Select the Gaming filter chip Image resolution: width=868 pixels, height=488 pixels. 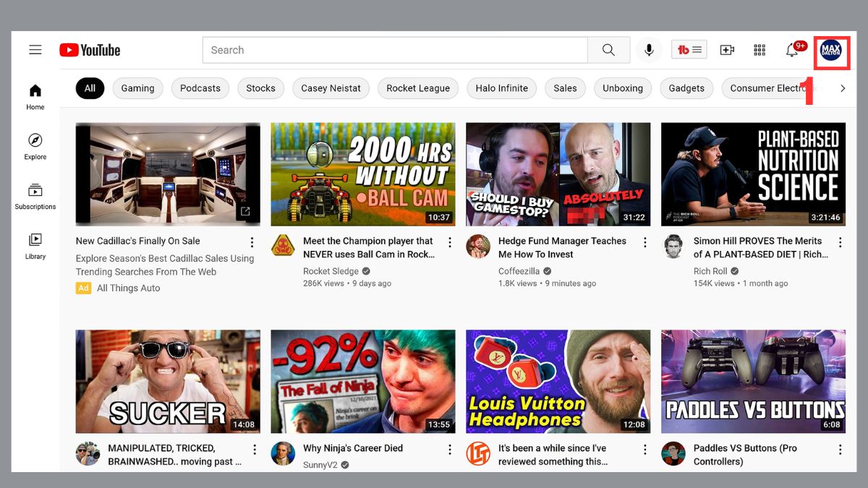tap(137, 88)
